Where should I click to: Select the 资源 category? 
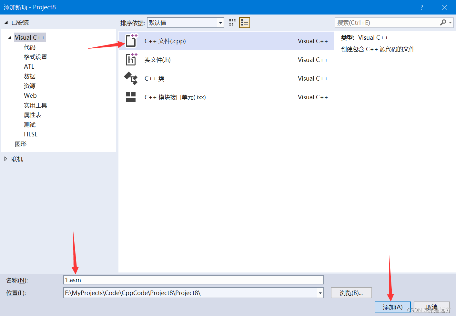click(x=30, y=86)
